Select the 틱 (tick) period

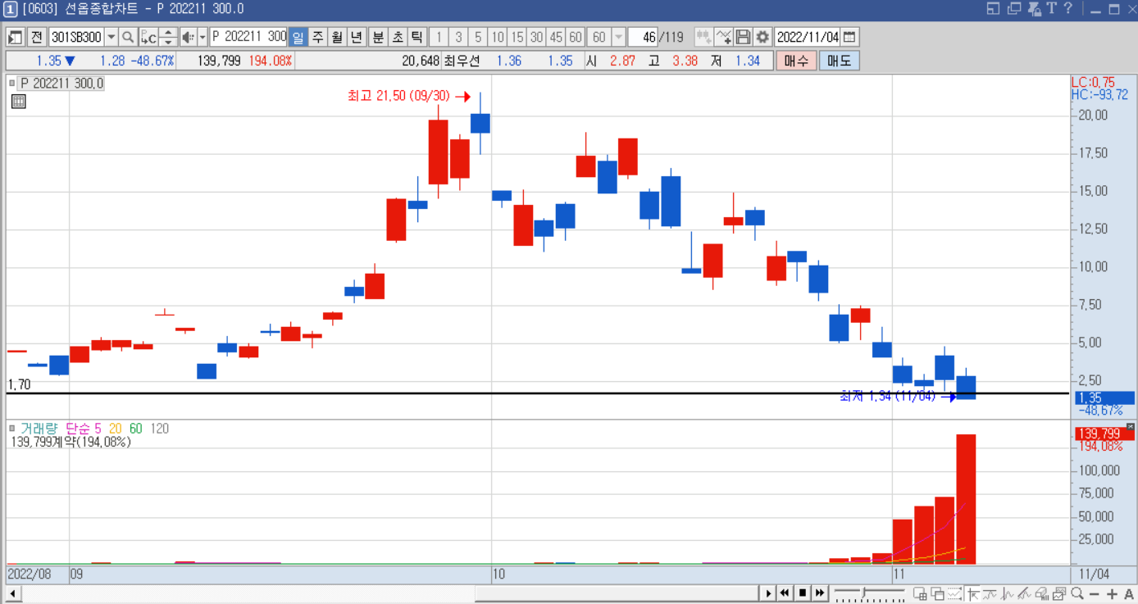417,37
